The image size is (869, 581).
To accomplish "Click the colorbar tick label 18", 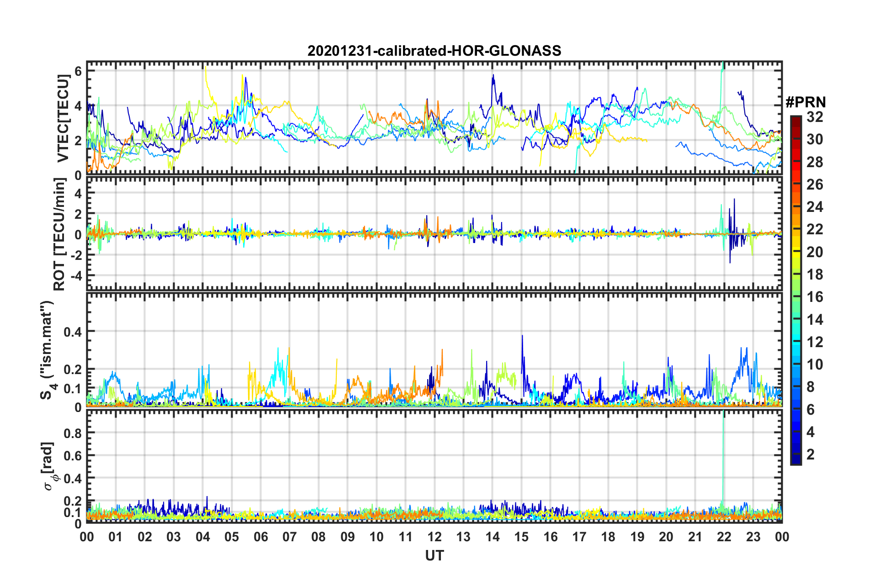I will [x=815, y=275].
